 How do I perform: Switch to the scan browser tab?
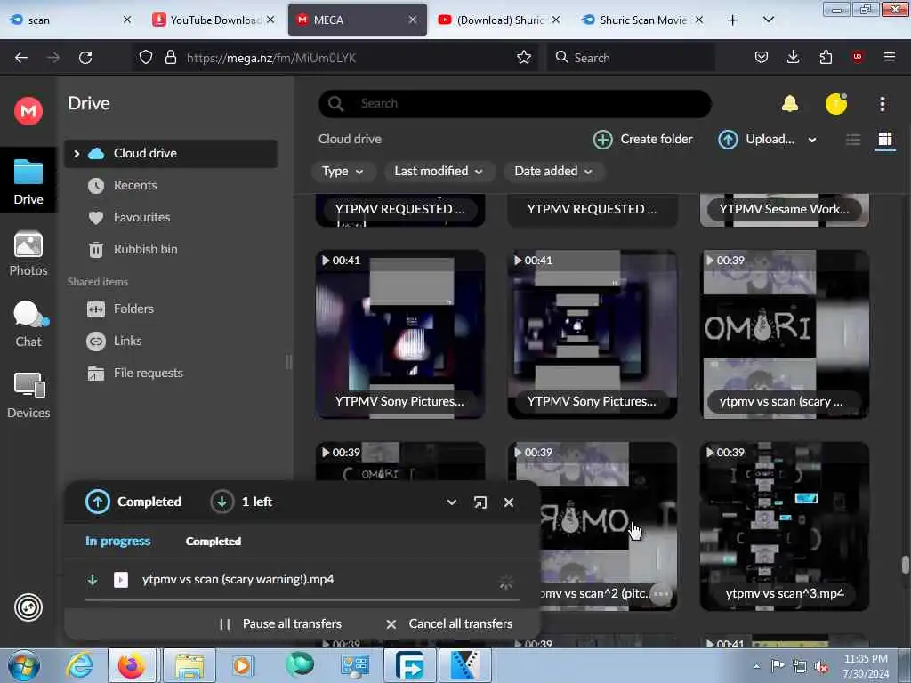69,20
